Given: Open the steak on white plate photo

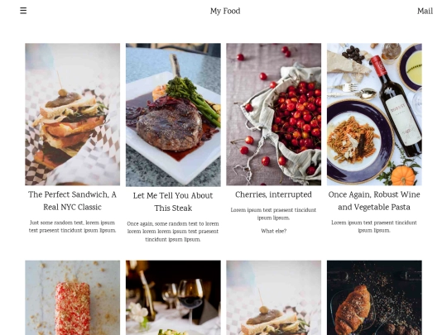Looking at the screenshot, I should click(173, 115).
